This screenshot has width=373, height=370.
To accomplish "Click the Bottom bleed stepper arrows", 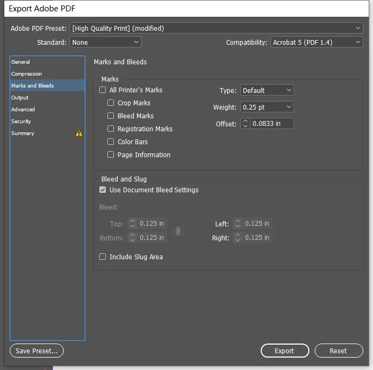I will (132, 238).
